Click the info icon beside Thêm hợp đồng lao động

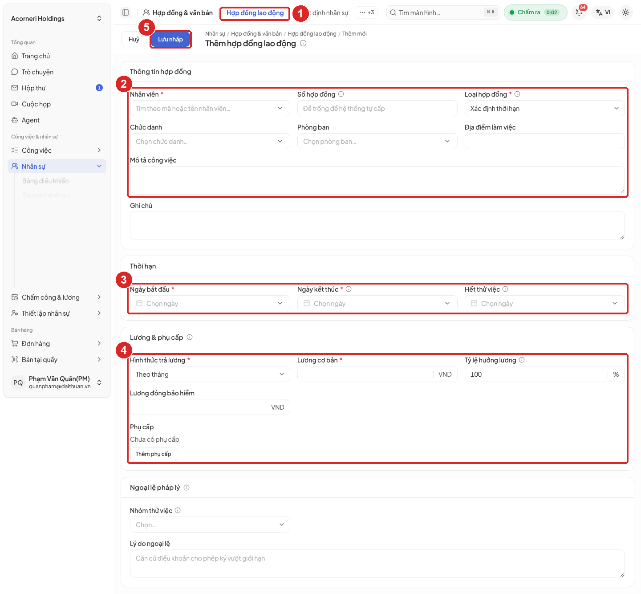click(x=303, y=43)
